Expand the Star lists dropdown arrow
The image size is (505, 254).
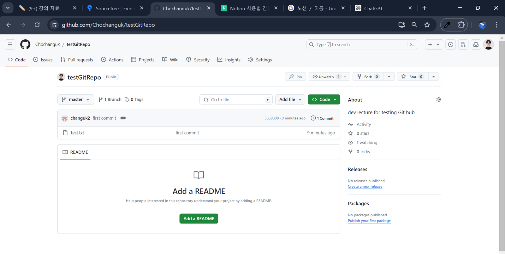434,77
